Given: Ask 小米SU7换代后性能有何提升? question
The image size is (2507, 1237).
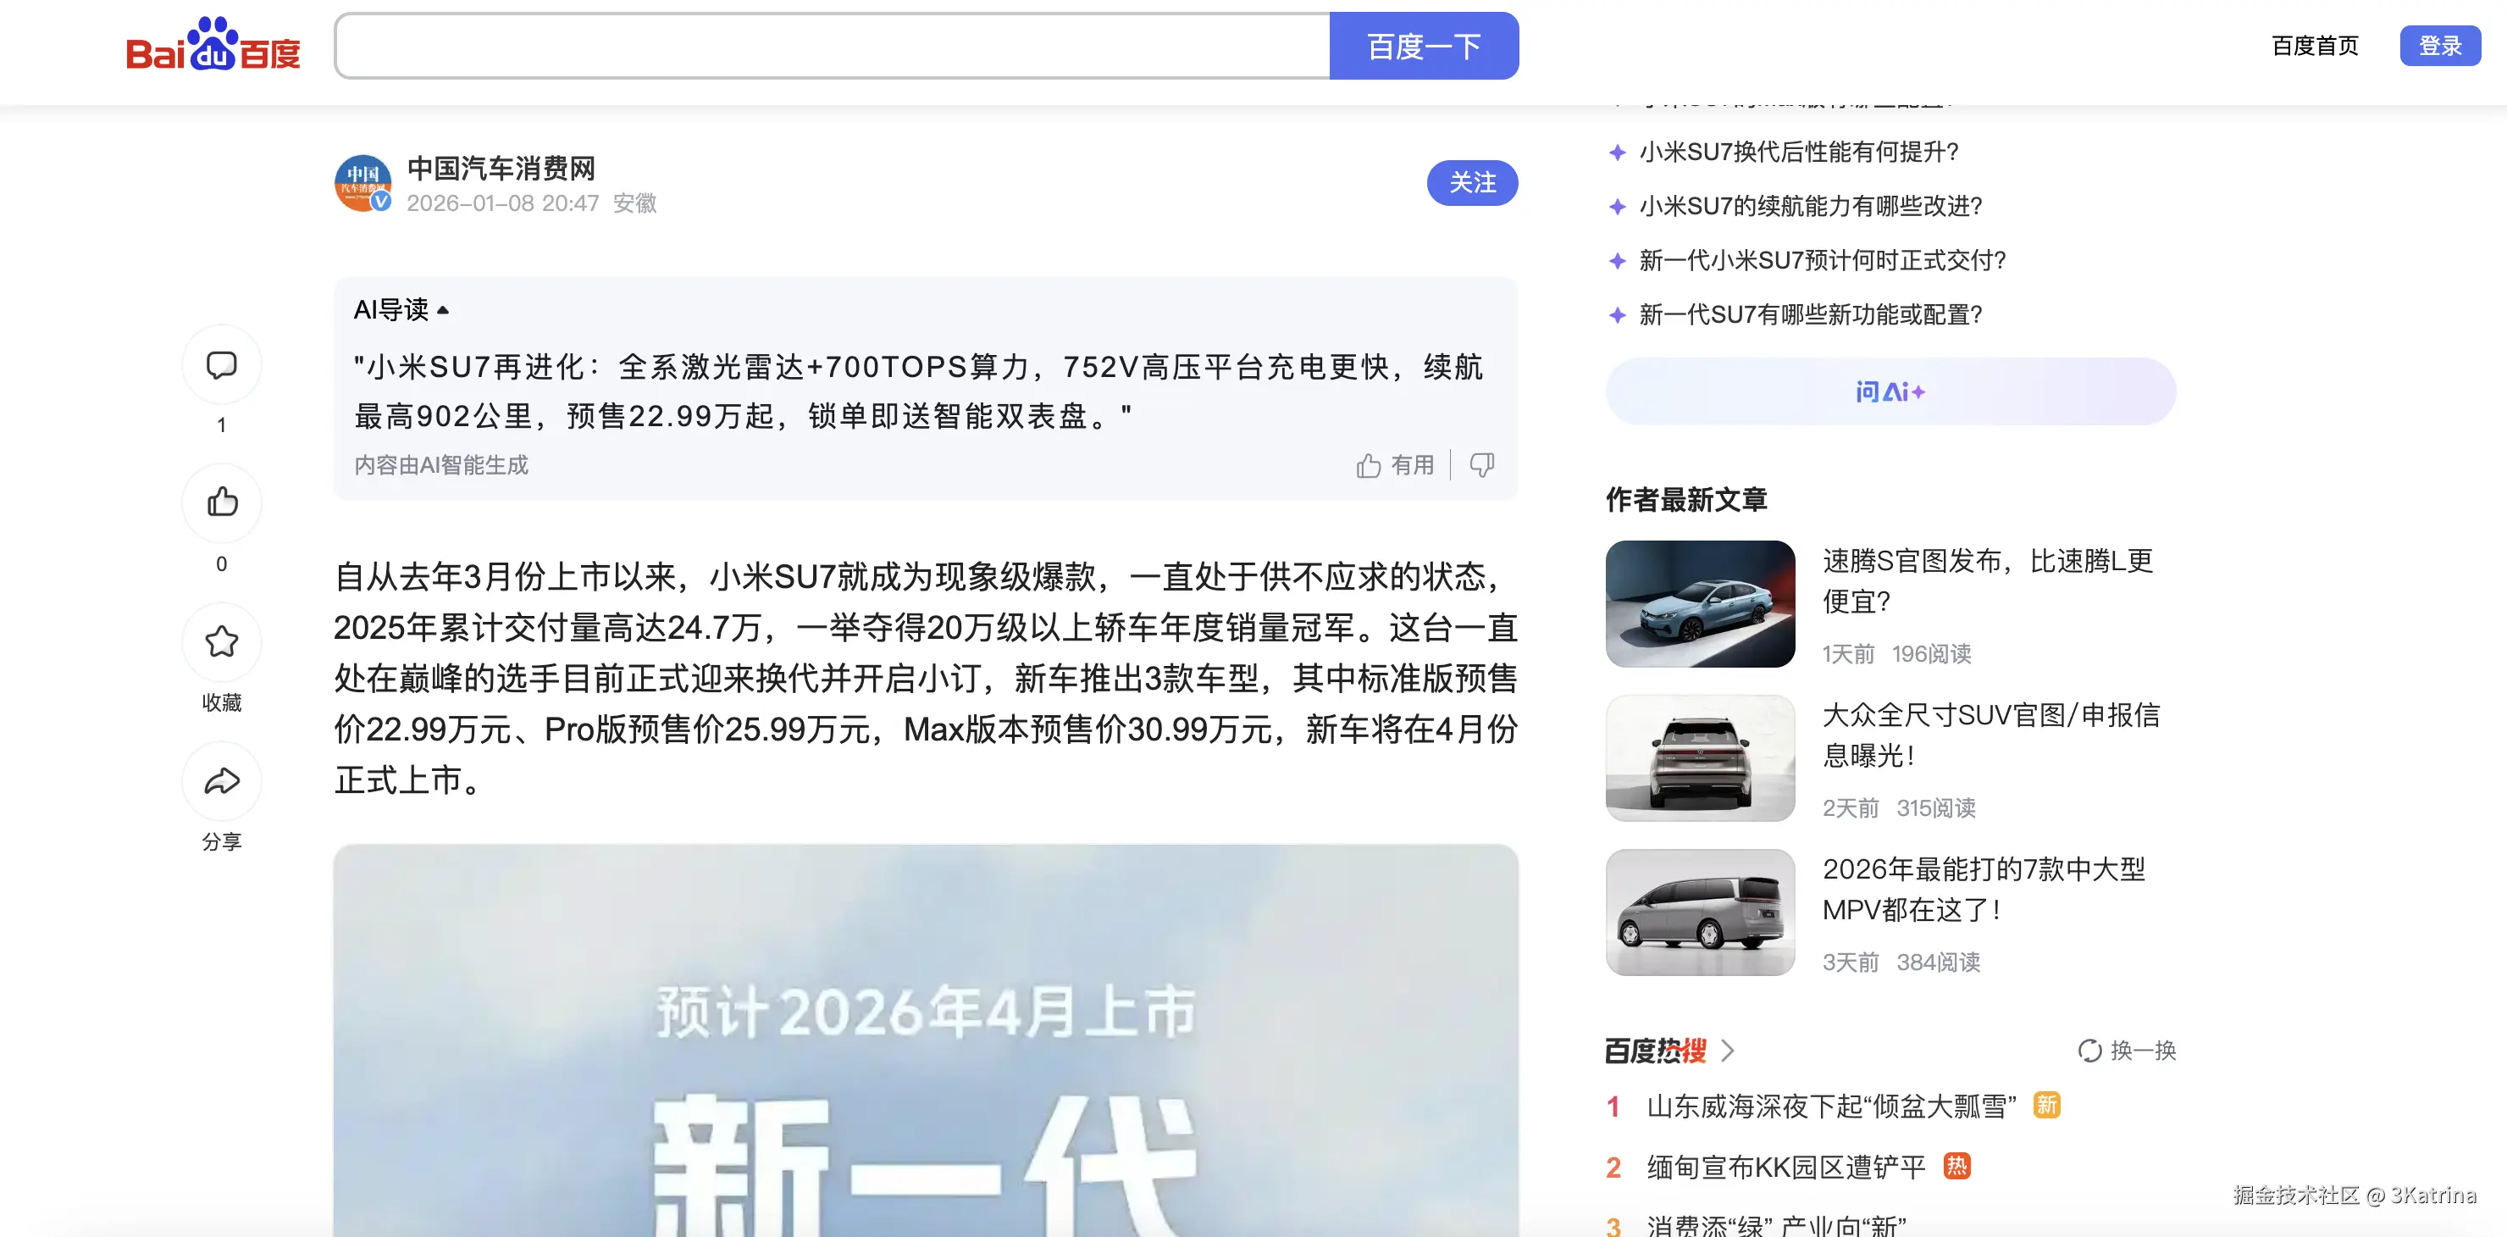Looking at the screenshot, I should coord(1797,152).
